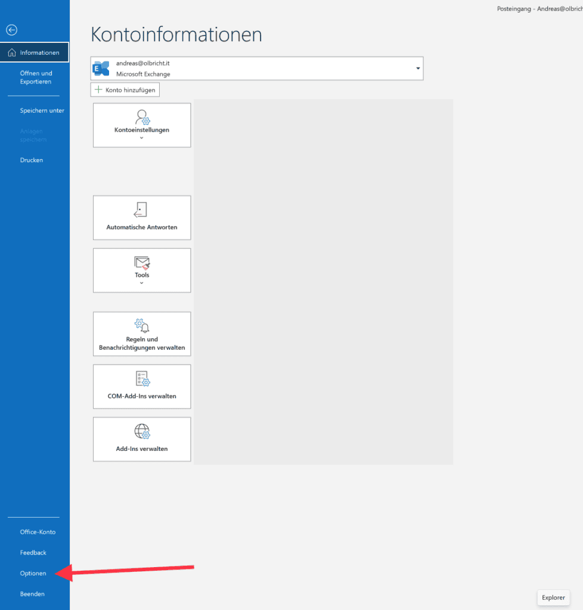Click the home icon beside Informationen
583x610 pixels.
point(12,52)
